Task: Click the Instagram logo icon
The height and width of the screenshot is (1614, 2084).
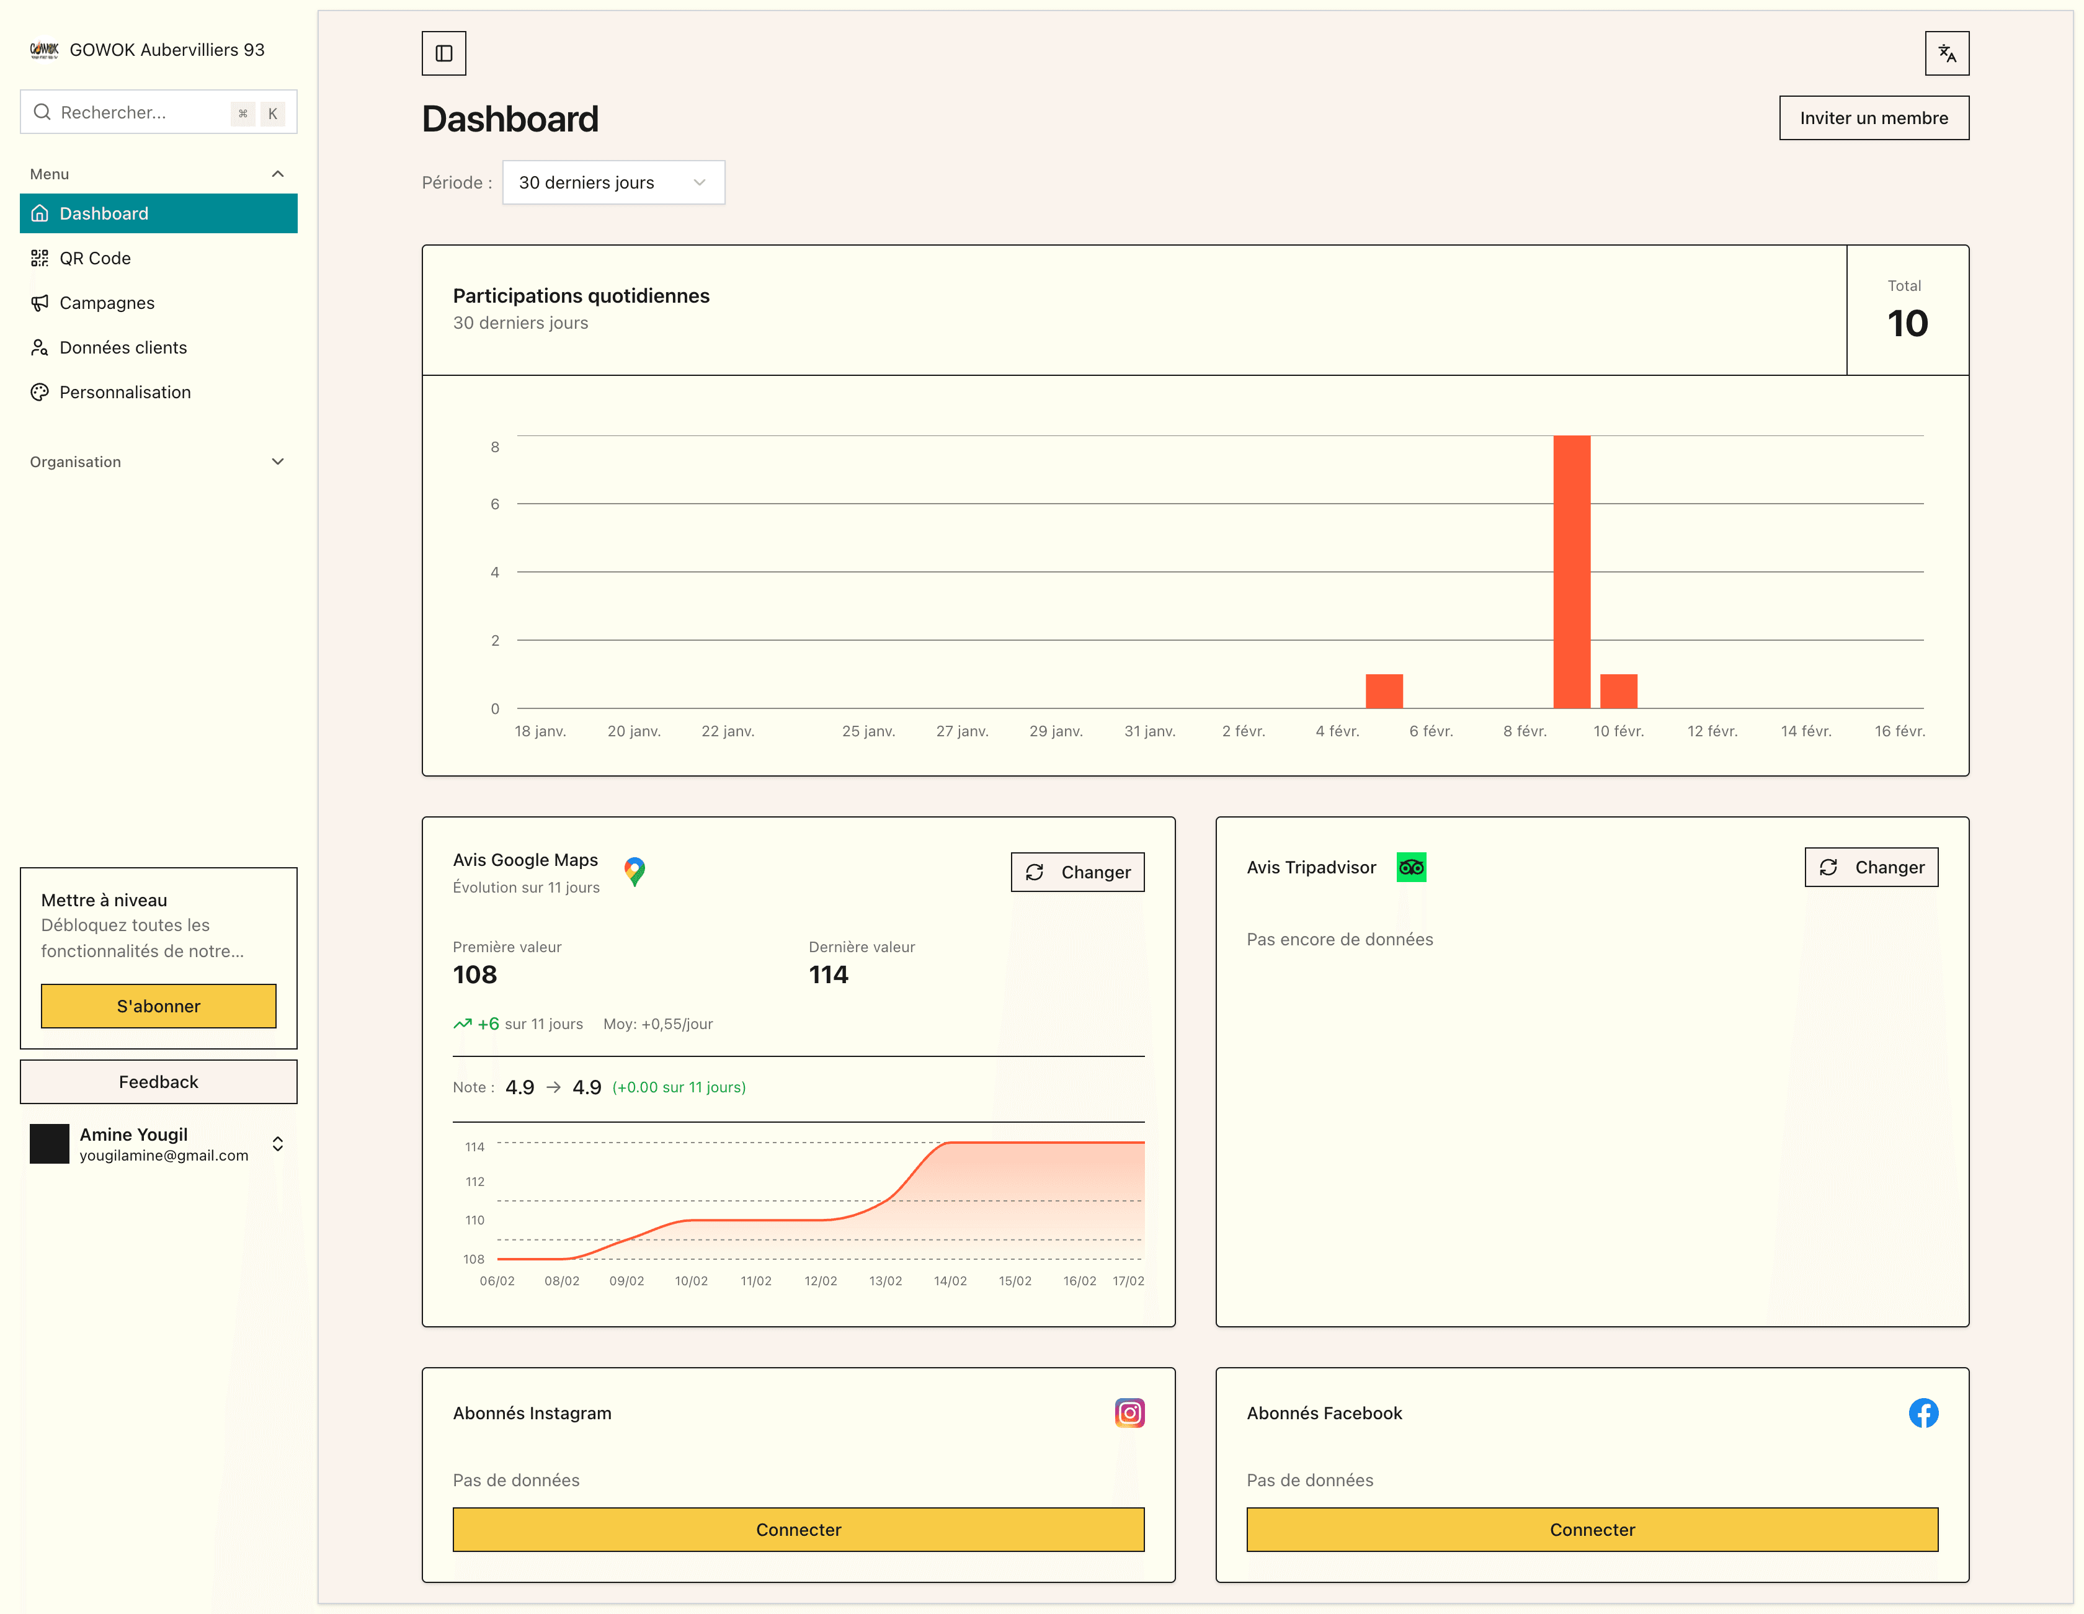Action: [x=1130, y=1412]
